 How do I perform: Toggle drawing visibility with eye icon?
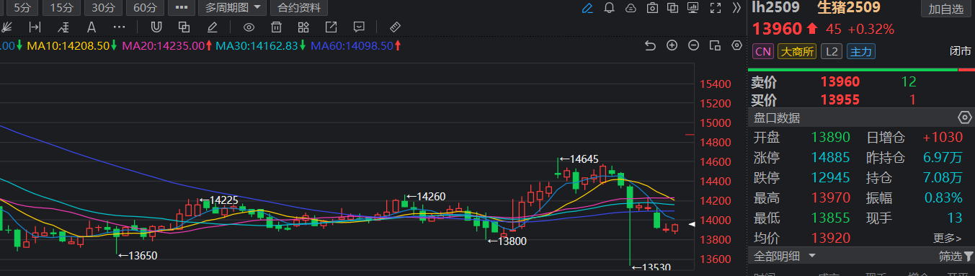tap(249, 27)
